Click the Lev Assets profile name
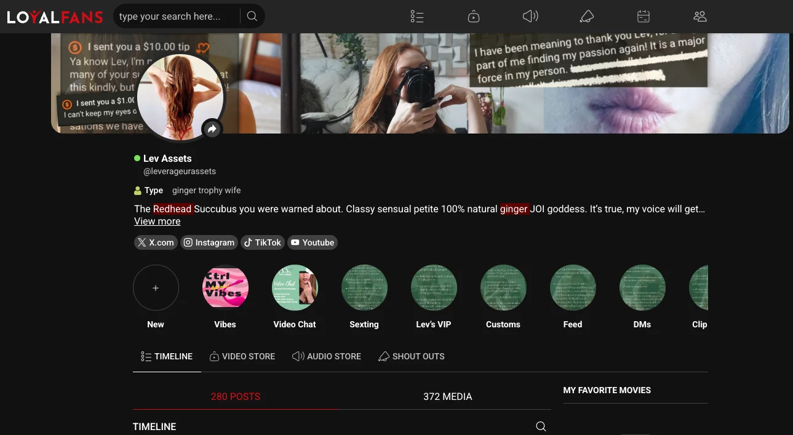793x435 pixels. coord(167,158)
